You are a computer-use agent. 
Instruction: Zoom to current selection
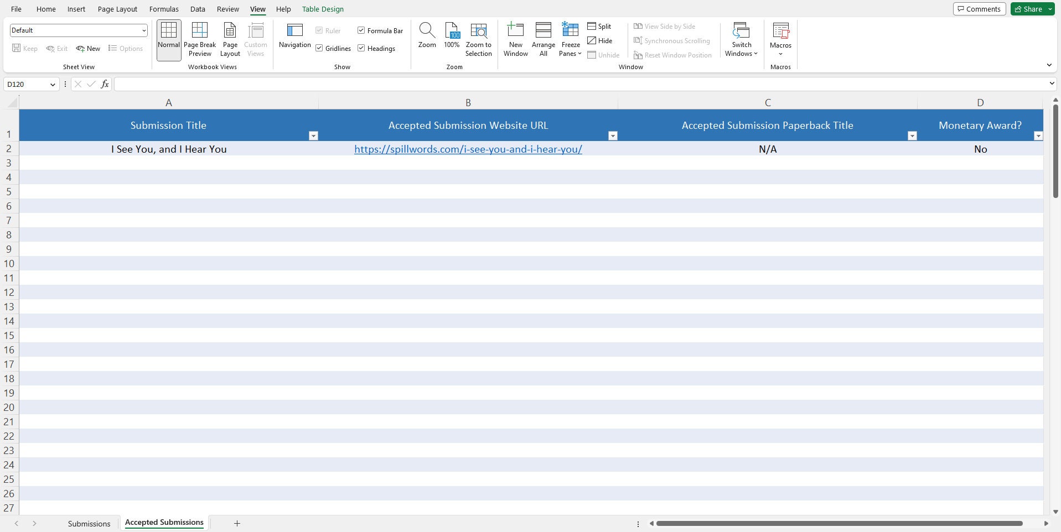pyautogui.click(x=478, y=39)
